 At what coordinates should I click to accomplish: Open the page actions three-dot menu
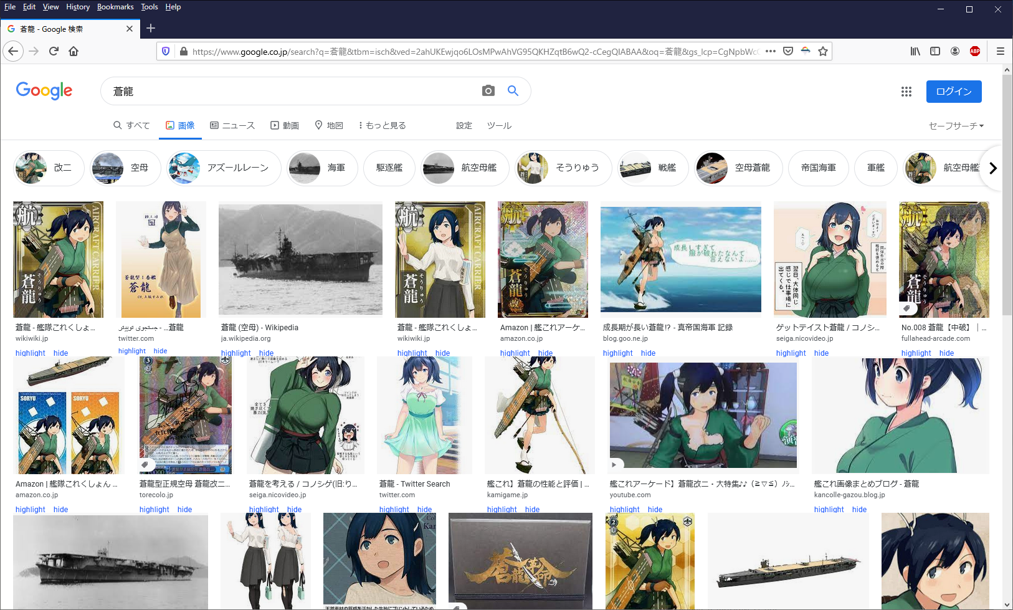(771, 51)
